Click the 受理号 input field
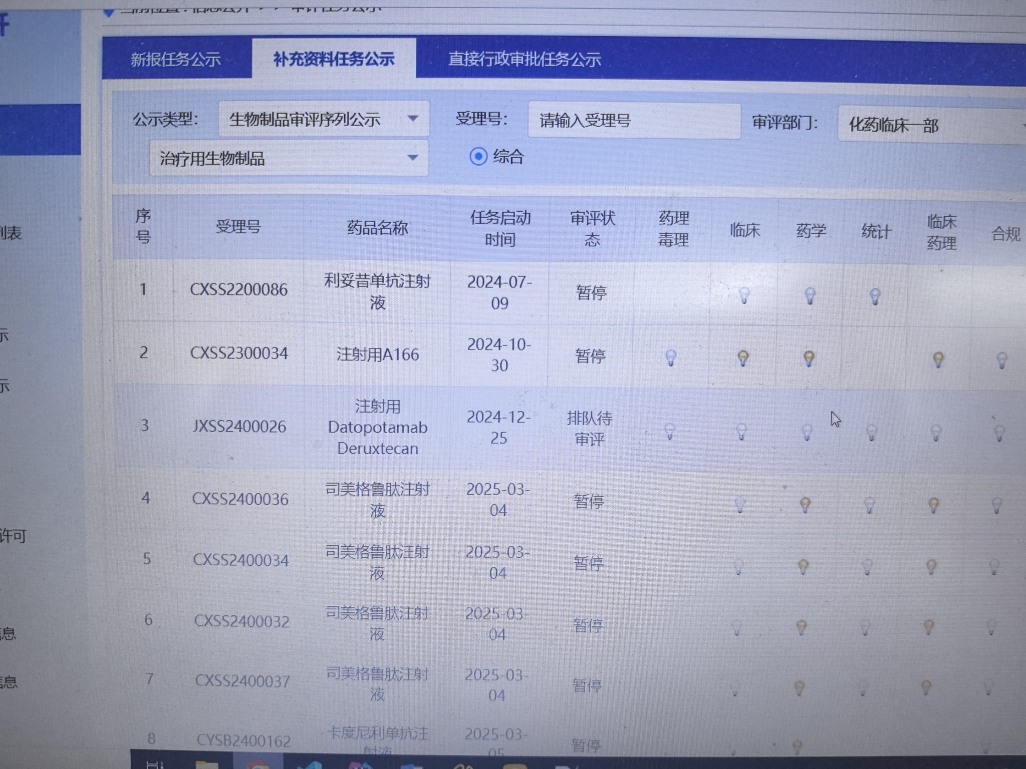This screenshot has height=769, width=1026. pyautogui.click(x=634, y=121)
